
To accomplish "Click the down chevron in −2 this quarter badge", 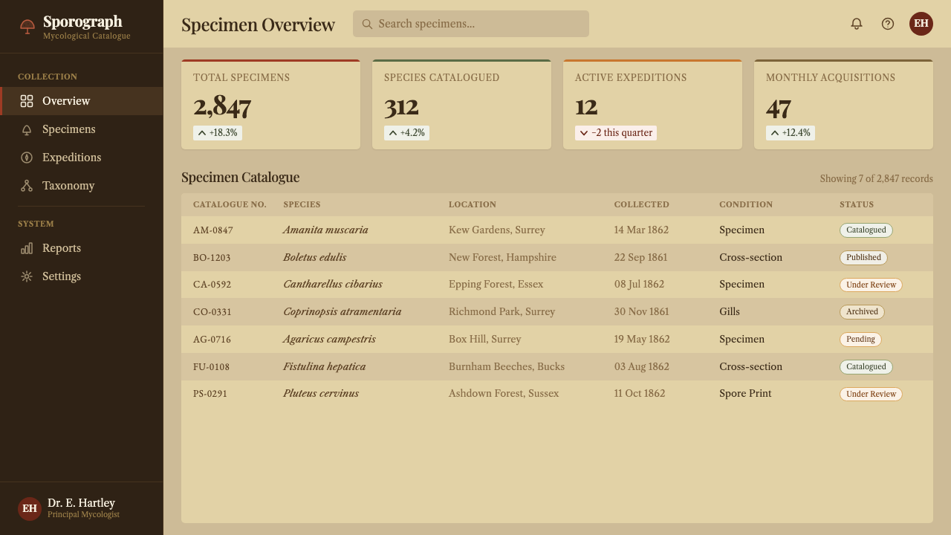I will pos(584,133).
